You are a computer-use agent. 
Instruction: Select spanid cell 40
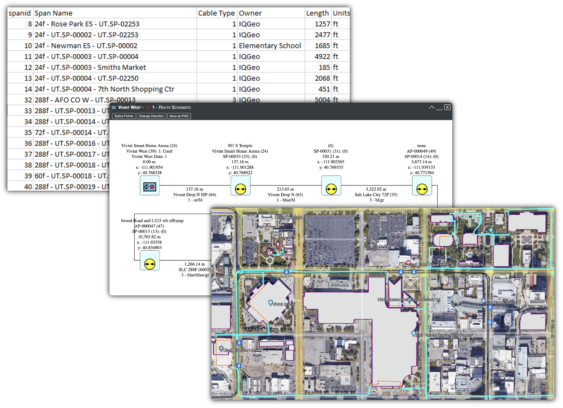(20, 187)
